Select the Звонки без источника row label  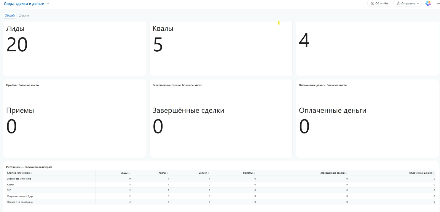pos(19,179)
